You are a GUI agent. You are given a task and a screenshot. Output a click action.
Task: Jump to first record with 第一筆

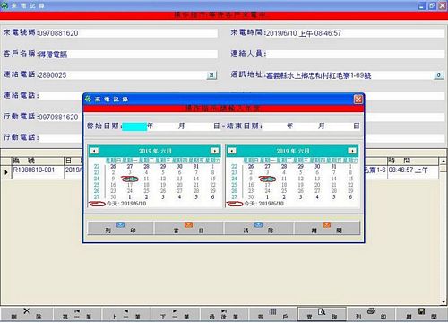point(77,314)
